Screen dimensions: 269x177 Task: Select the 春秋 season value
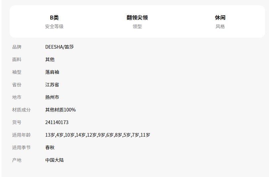50,148
